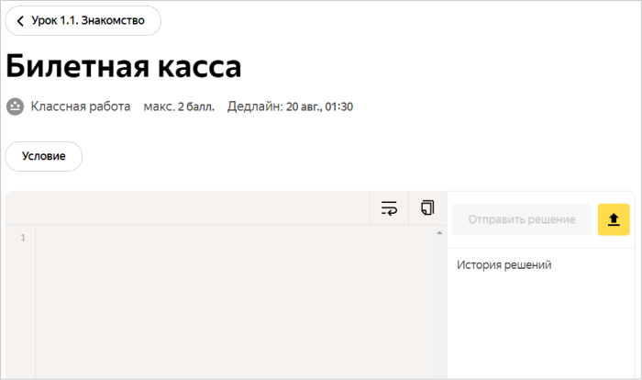Screen dimensions: 642x380
Task: Click the yellow upload file button
Action: point(614,219)
